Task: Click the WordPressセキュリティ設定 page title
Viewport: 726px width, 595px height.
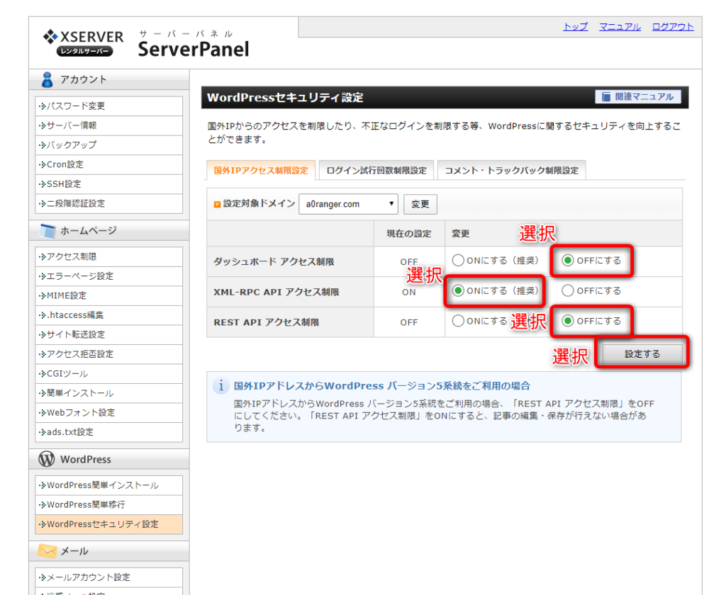Action: (285, 98)
